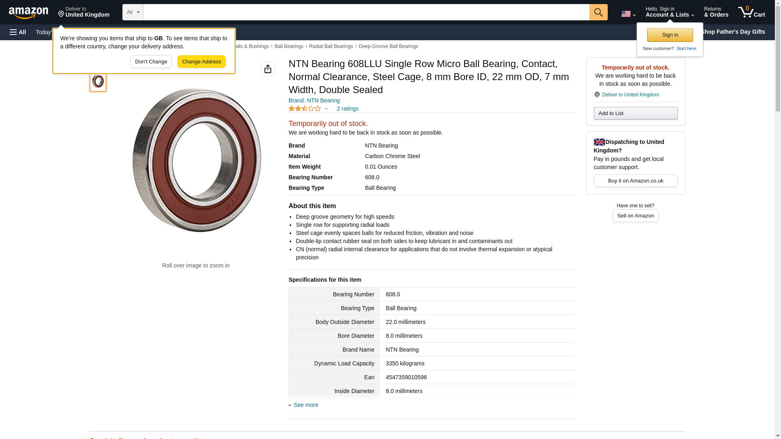Click Buy it on Amazon.co.uk
The height and width of the screenshot is (439, 781).
[x=635, y=180]
